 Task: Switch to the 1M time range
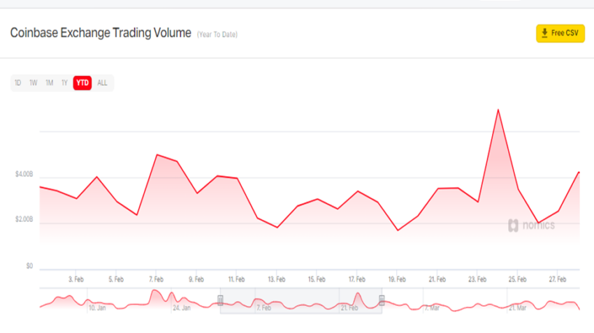point(49,83)
